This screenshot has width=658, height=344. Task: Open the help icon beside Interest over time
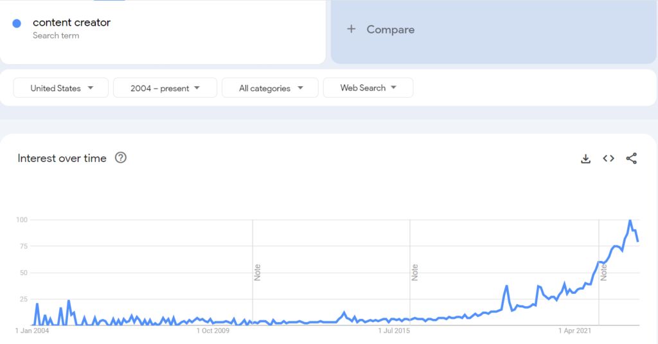[120, 158]
